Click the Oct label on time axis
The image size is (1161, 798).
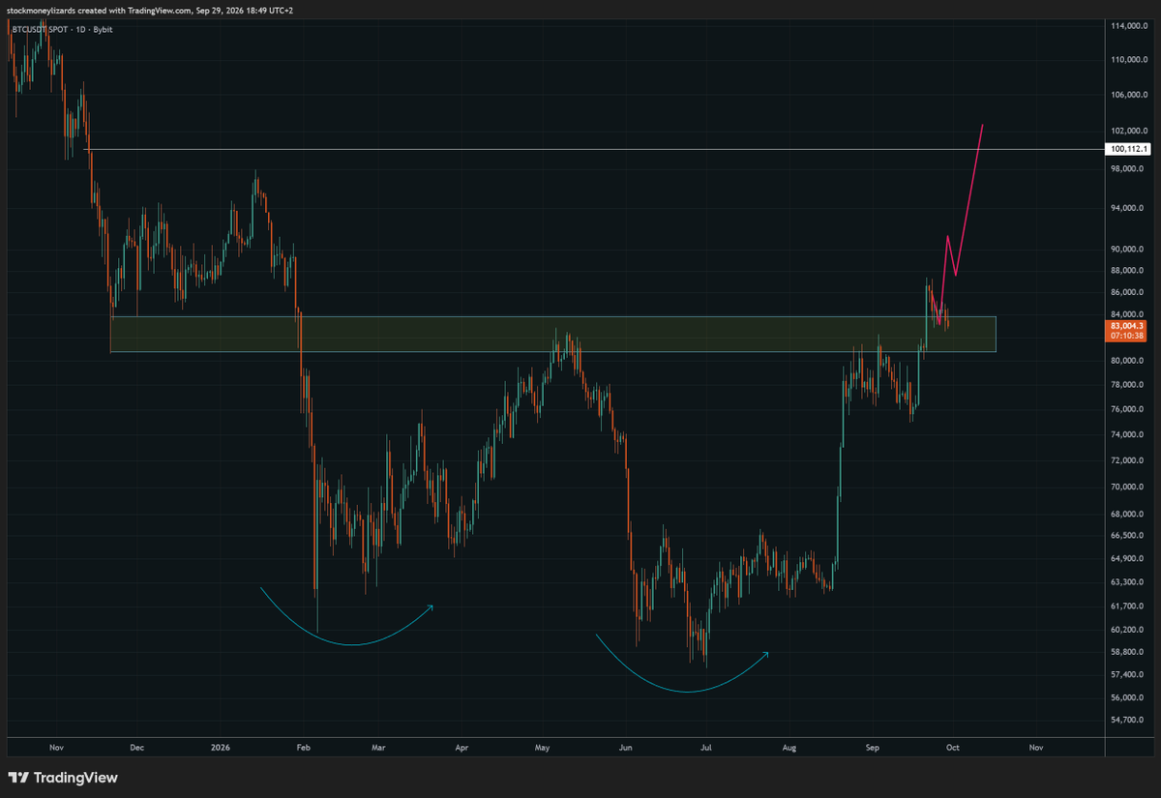tap(953, 748)
